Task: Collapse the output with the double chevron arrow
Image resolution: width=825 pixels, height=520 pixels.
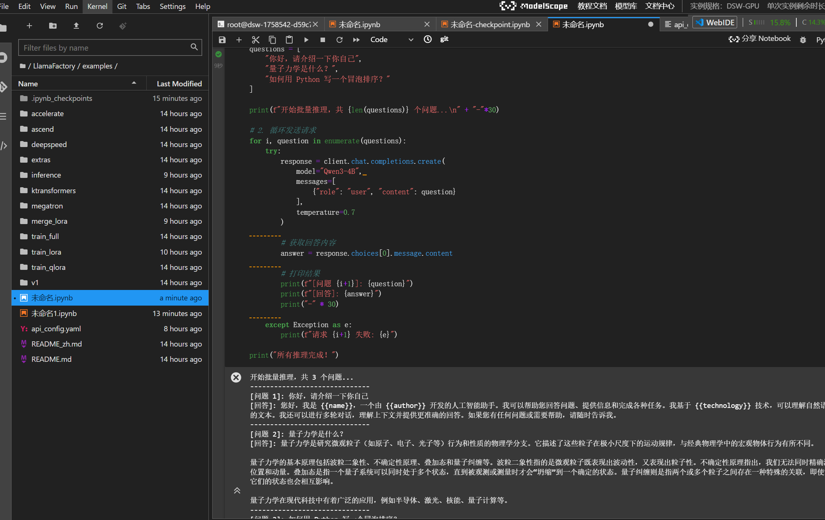Action: point(237,491)
